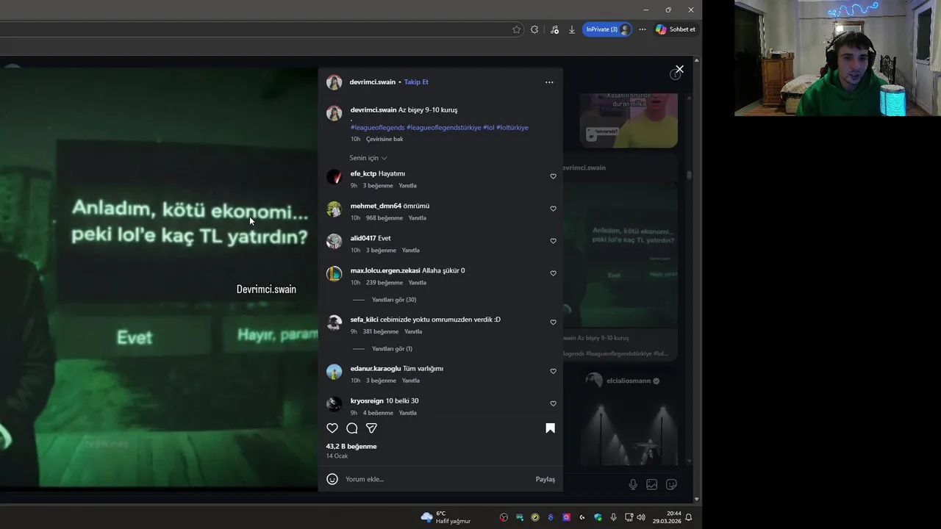Open #leagueoflegendstürkiye hashtag
The width and height of the screenshot is (941, 529).
444,128
